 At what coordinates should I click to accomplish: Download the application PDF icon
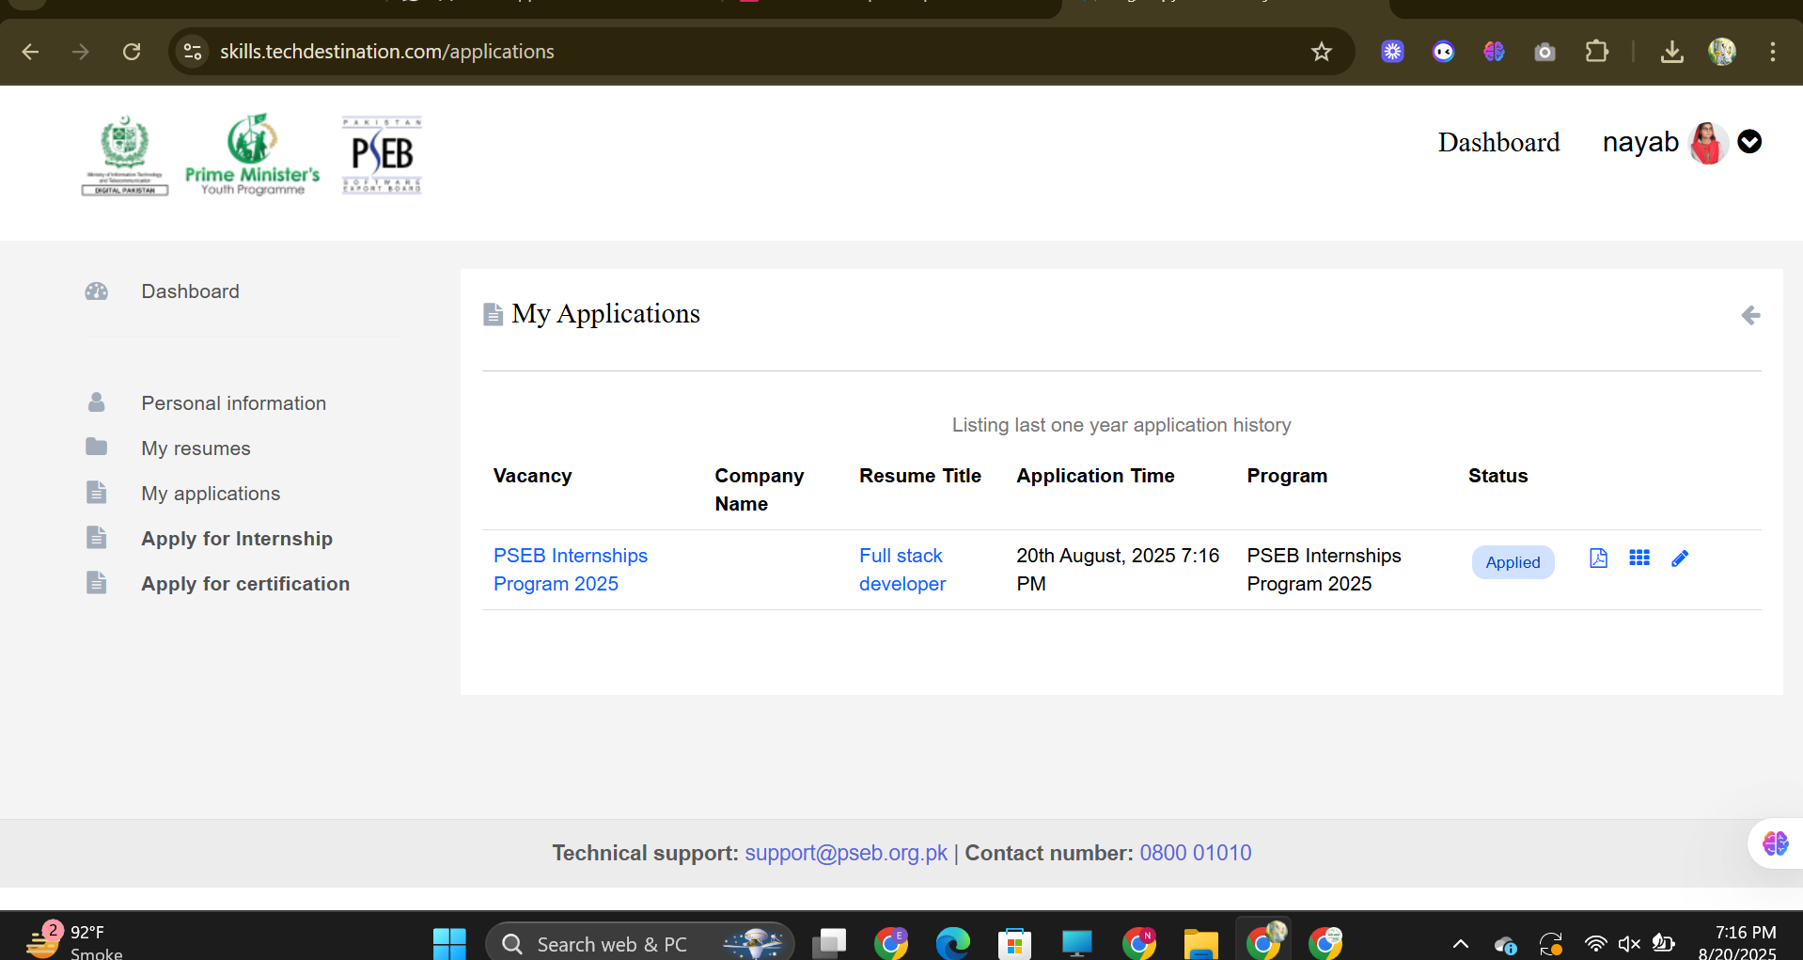coord(1598,559)
